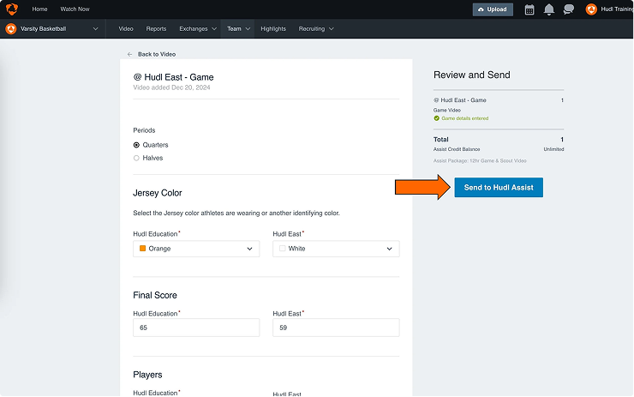Click Hudl Education final score field
The height and width of the screenshot is (397, 634).
pyautogui.click(x=196, y=328)
